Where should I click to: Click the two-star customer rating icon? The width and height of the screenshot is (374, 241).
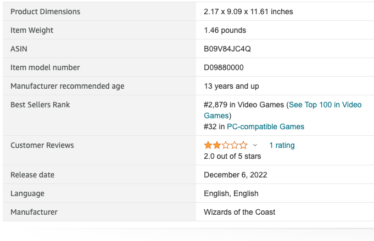pos(226,145)
